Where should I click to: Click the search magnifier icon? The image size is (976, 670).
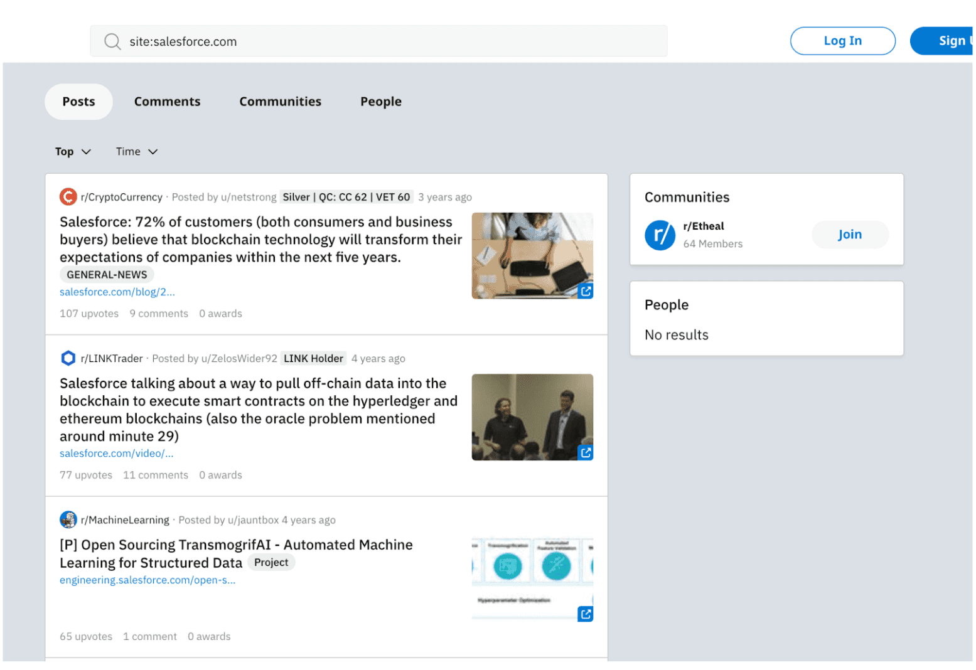tap(112, 41)
